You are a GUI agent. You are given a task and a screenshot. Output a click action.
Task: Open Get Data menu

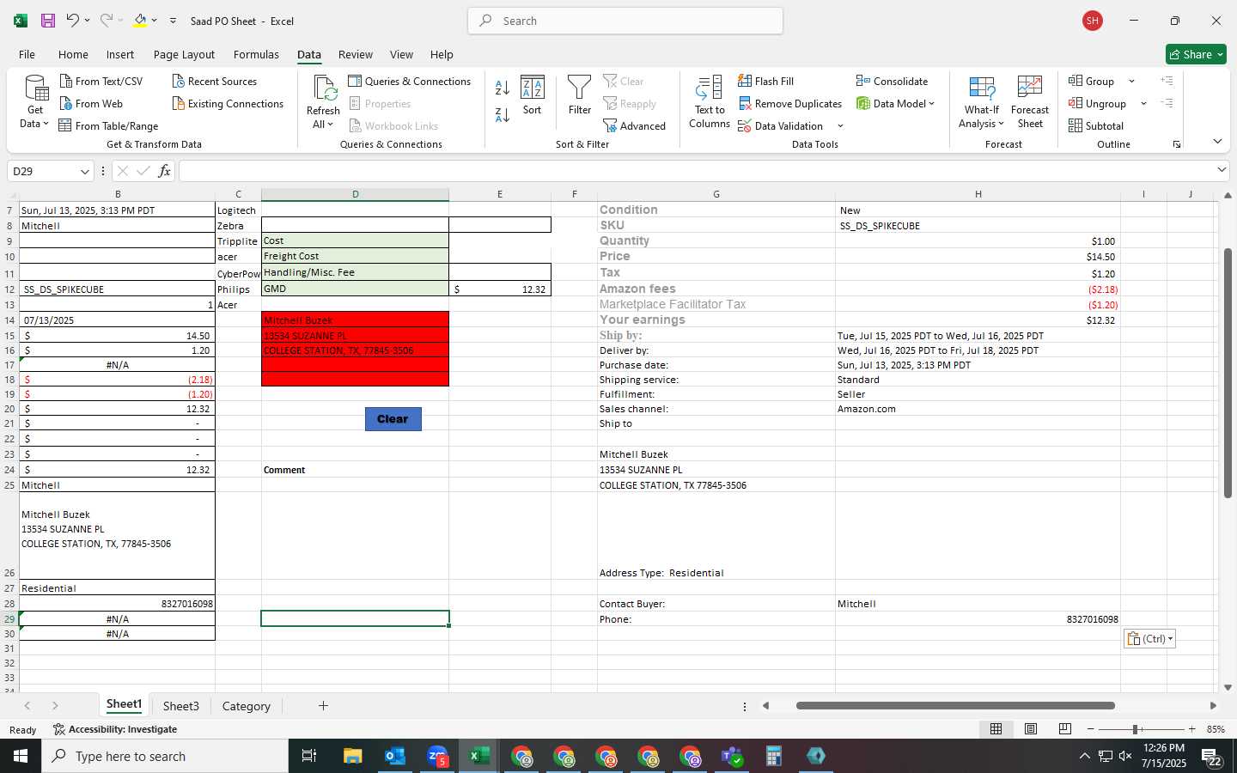[x=35, y=102]
